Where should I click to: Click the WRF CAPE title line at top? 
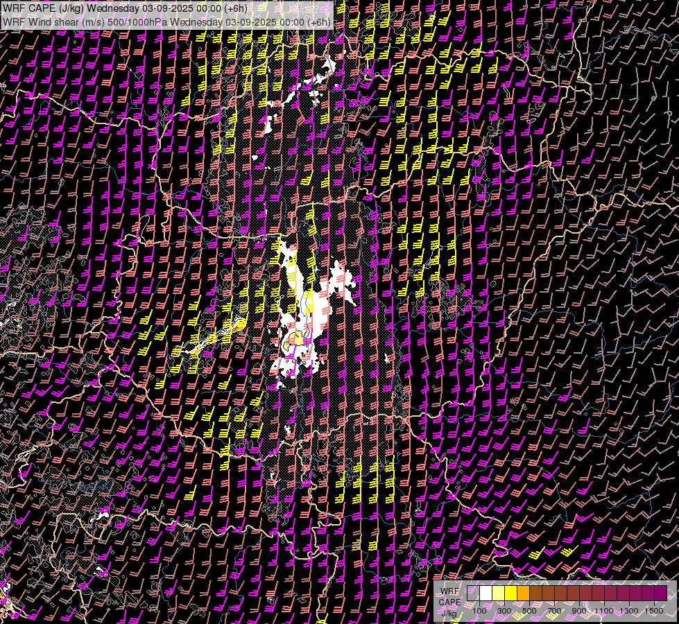tap(125, 8)
